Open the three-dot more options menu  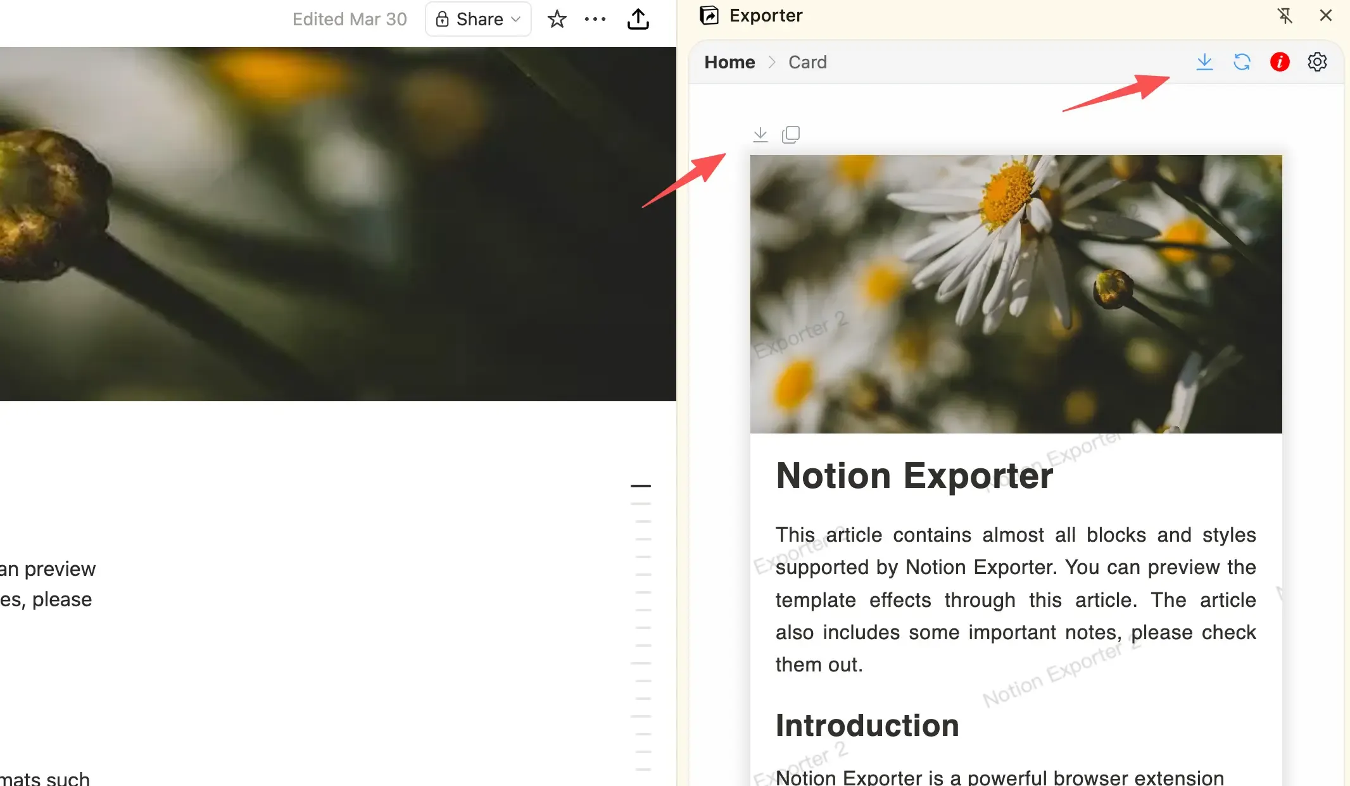click(595, 19)
